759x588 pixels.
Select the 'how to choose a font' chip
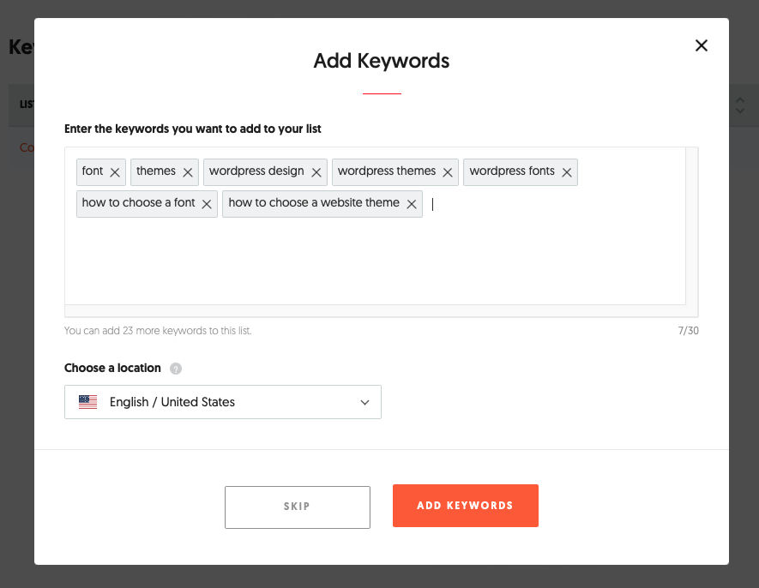pos(138,203)
